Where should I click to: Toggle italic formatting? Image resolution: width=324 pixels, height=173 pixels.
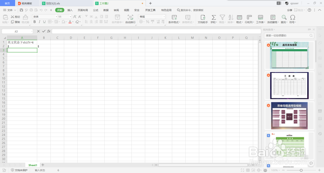tap(39, 22)
